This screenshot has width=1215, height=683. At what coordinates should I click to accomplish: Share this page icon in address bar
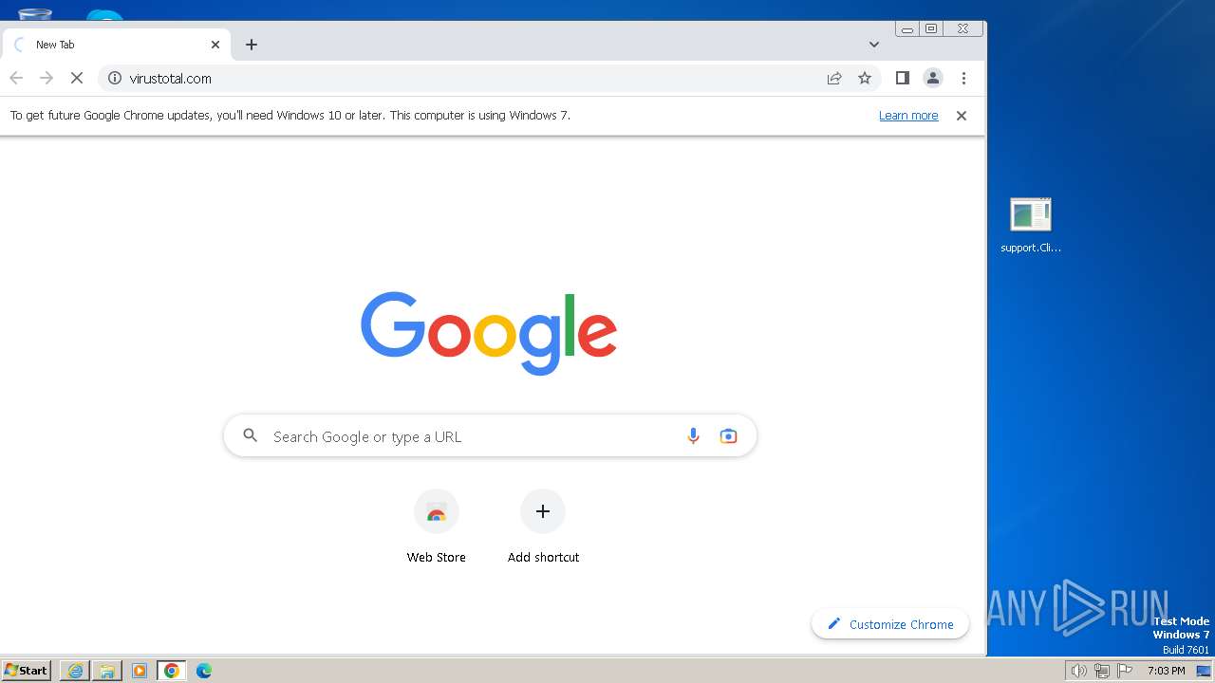pos(834,79)
